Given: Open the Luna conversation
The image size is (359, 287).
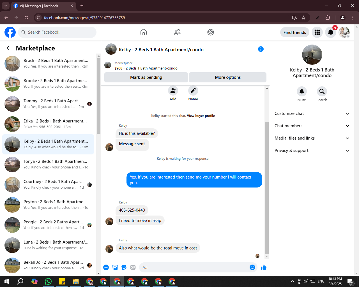Looking at the screenshot, I should point(48,245).
